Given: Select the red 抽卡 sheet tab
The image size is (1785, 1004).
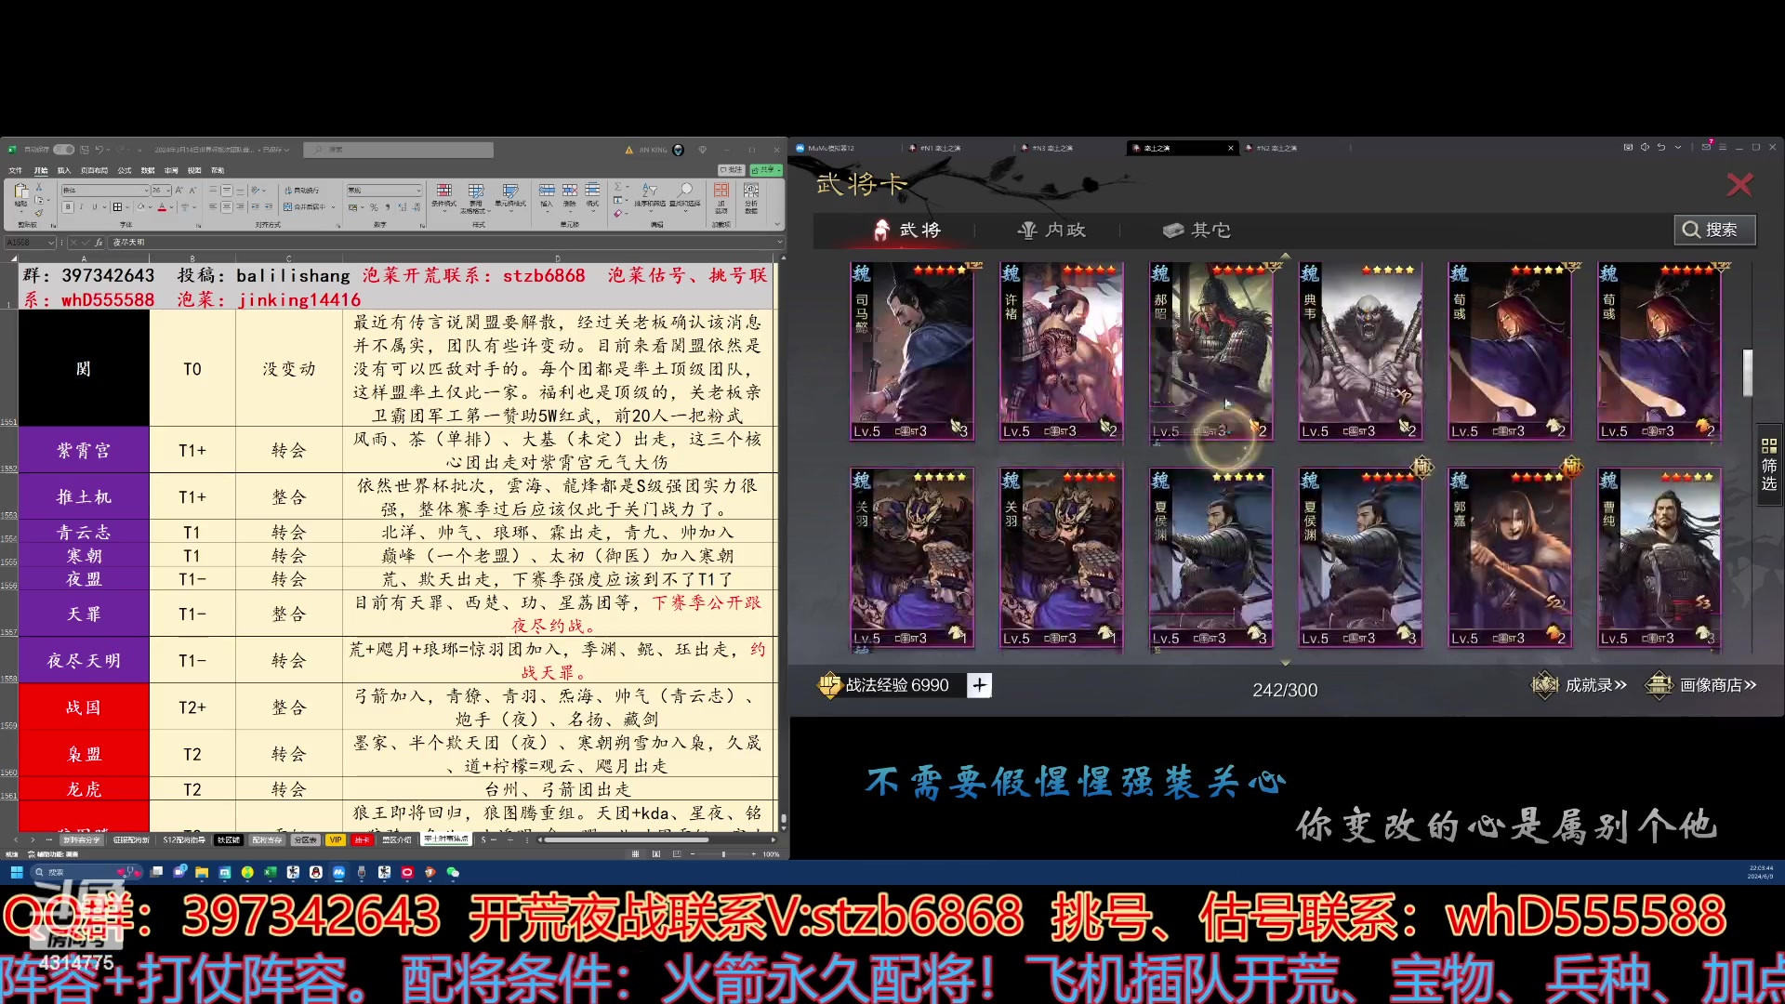Looking at the screenshot, I should pyautogui.click(x=362, y=839).
